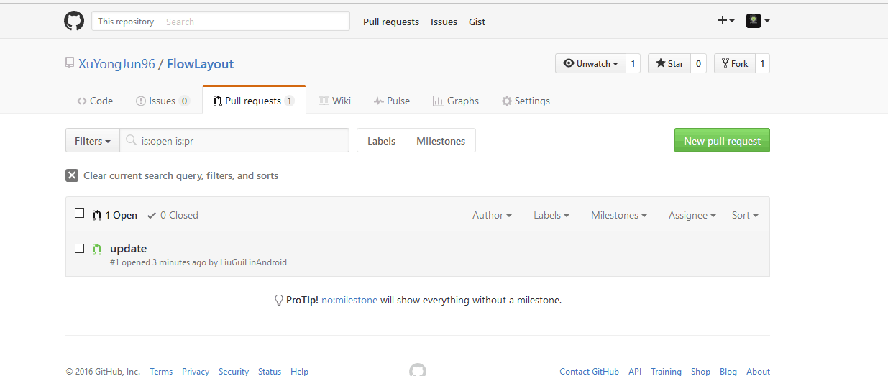This screenshot has height=376, width=888.
Task: Click the repository book icon
Action: (x=70, y=63)
